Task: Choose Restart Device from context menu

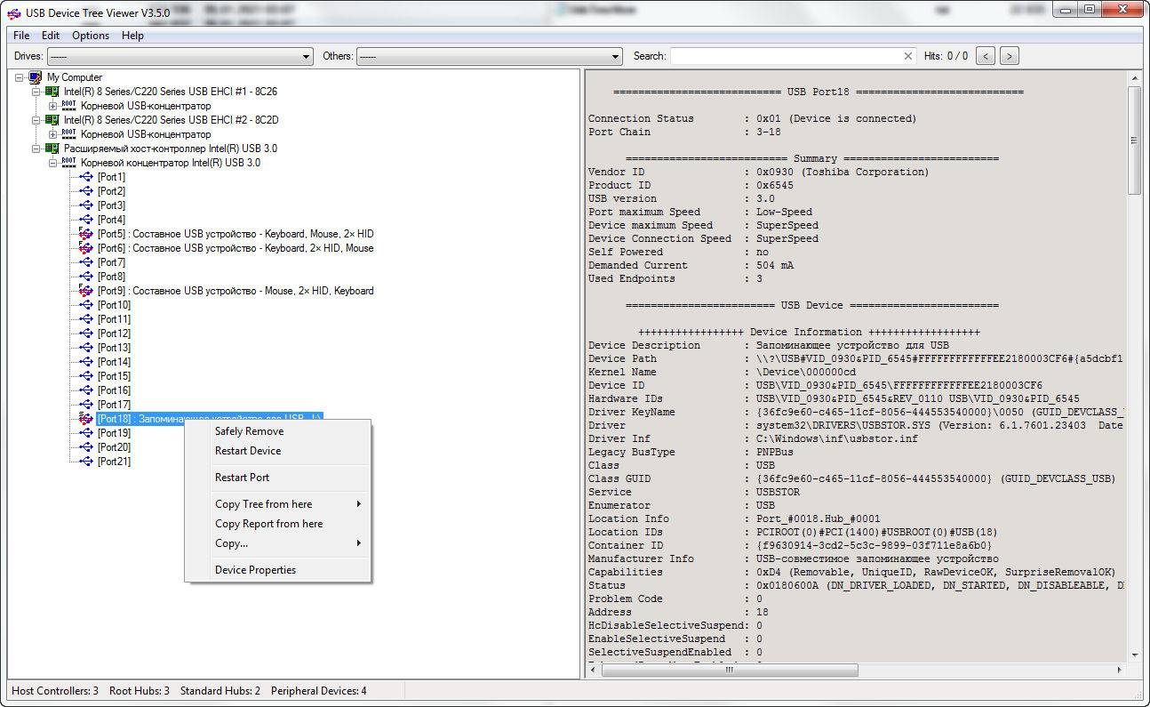Action: [278, 451]
